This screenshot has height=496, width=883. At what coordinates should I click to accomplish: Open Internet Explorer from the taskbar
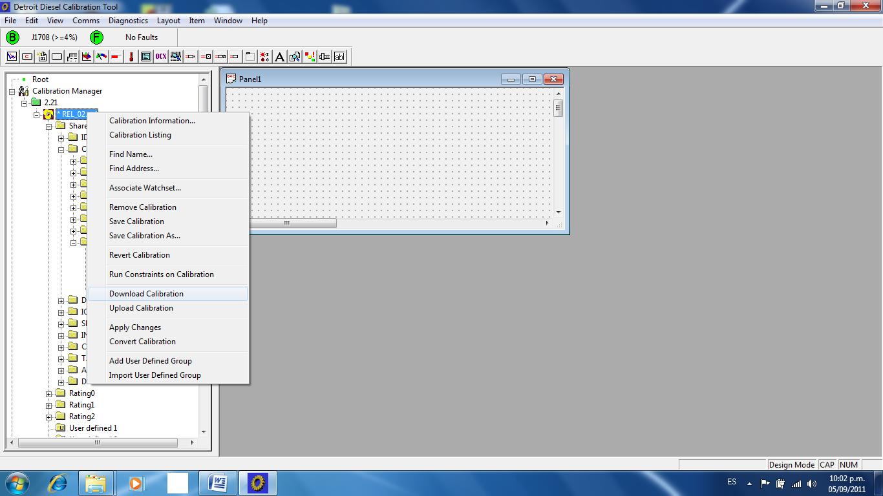coord(58,482)
